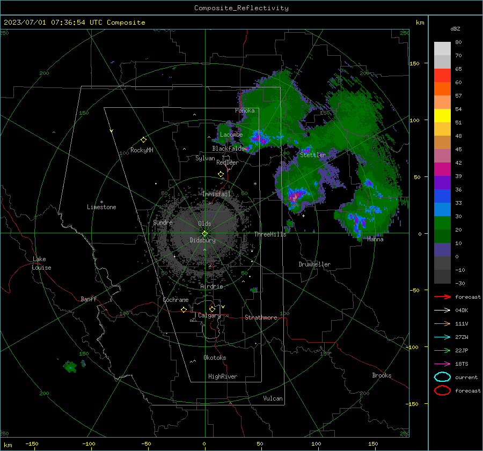Click the Okotoks town label

click(x=215, y=358)
